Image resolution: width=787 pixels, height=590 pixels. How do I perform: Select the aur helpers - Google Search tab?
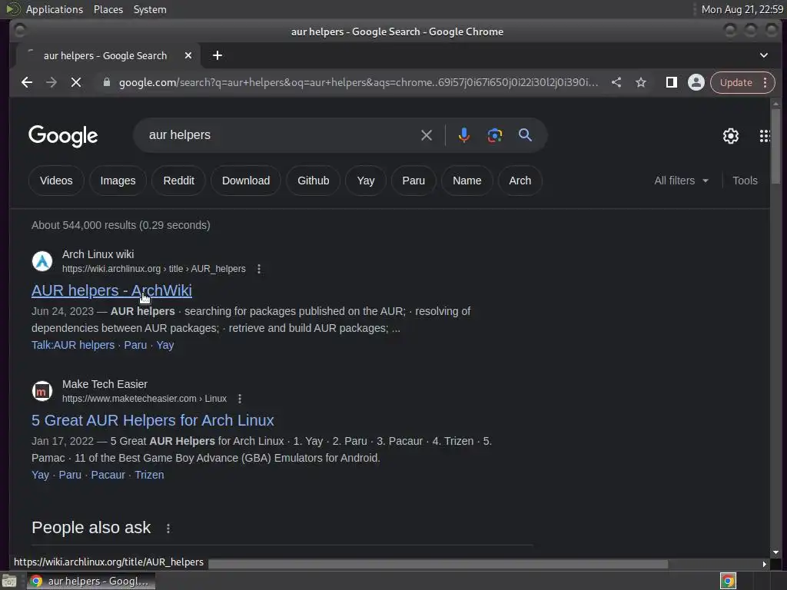(x=105, y=55)
